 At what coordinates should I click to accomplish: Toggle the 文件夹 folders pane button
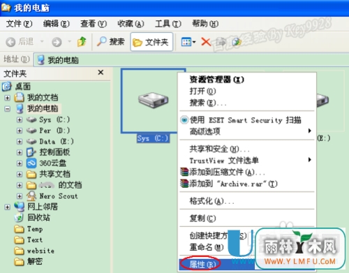click(x=151, y=42)
